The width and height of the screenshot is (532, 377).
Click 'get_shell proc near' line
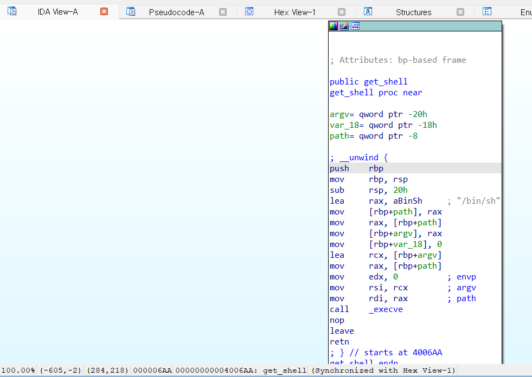click(x=376, y=93)
